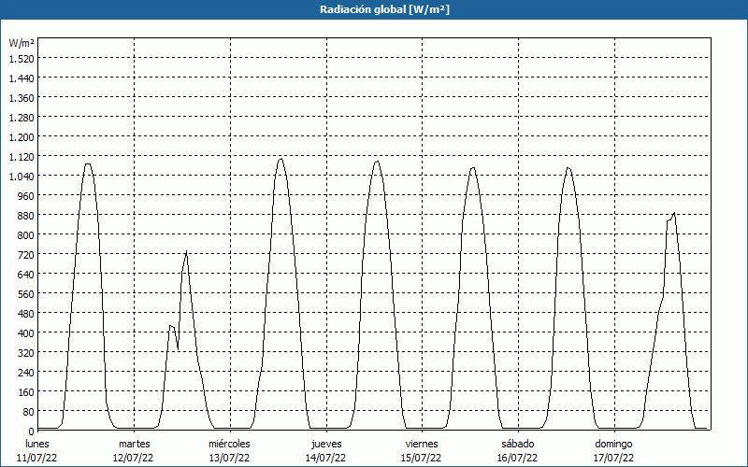Click the 320 y-axis value

click(x=25, y=353)
